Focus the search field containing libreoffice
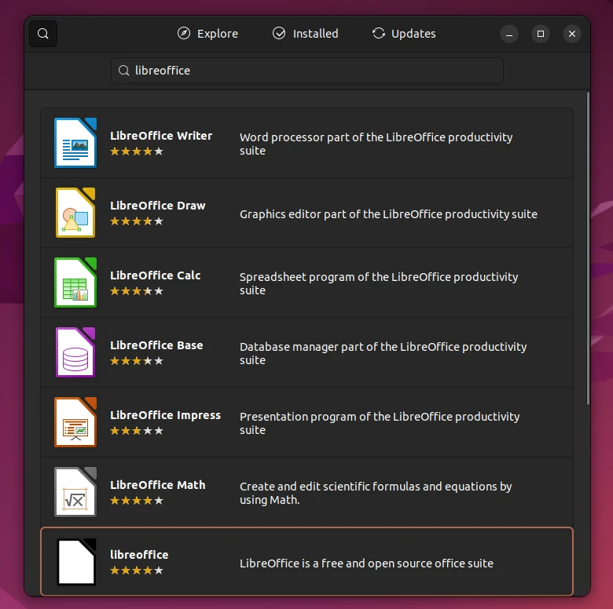Screen dimensions: 613x609 (306, 71)
